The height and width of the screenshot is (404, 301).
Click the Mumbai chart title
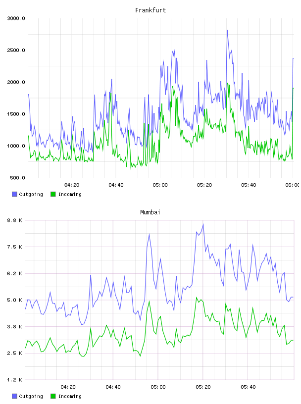click(x=150, y=212)
